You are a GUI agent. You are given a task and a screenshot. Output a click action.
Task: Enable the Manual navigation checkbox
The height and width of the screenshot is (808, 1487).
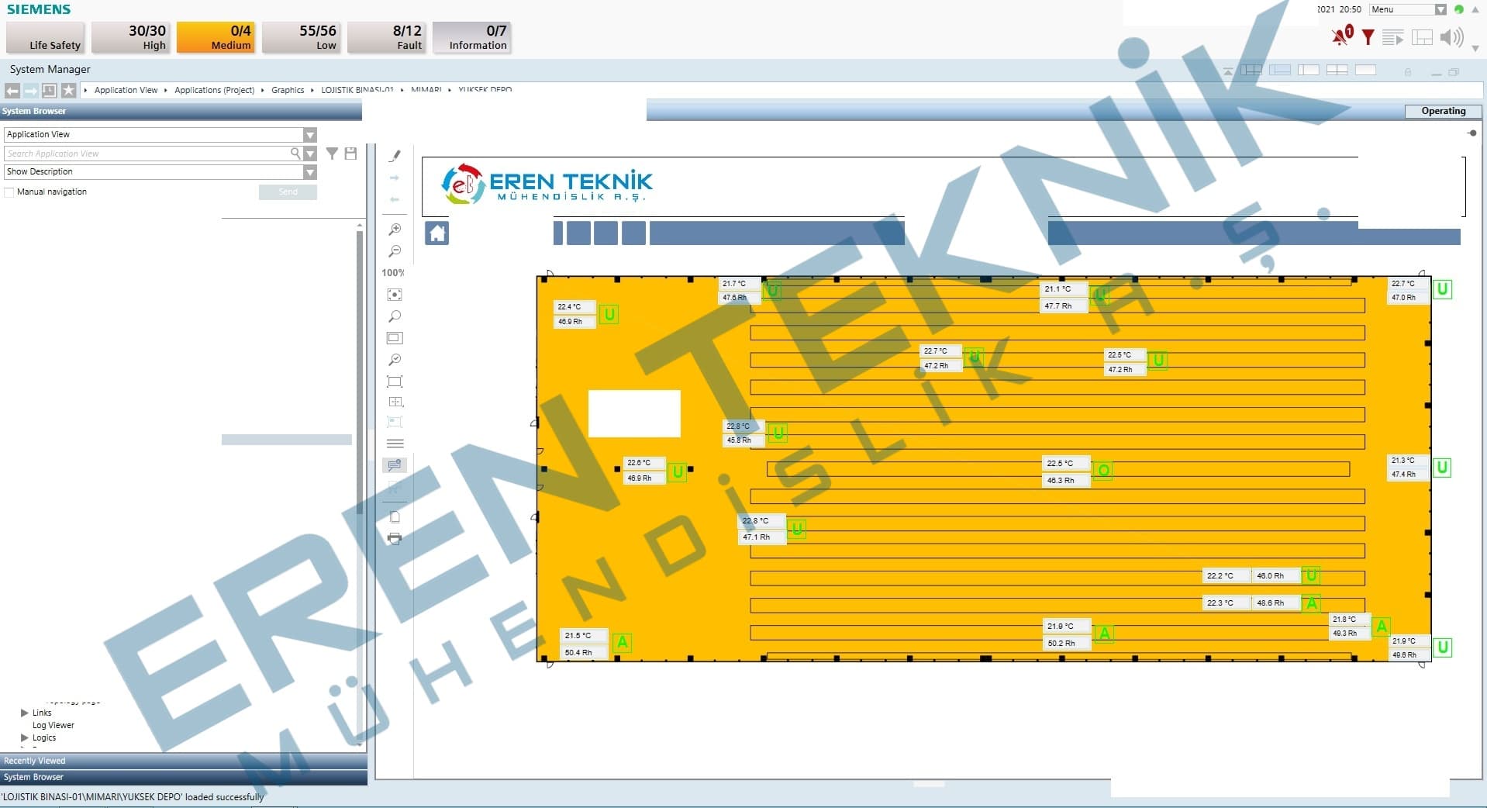click(x=9, y=192)
